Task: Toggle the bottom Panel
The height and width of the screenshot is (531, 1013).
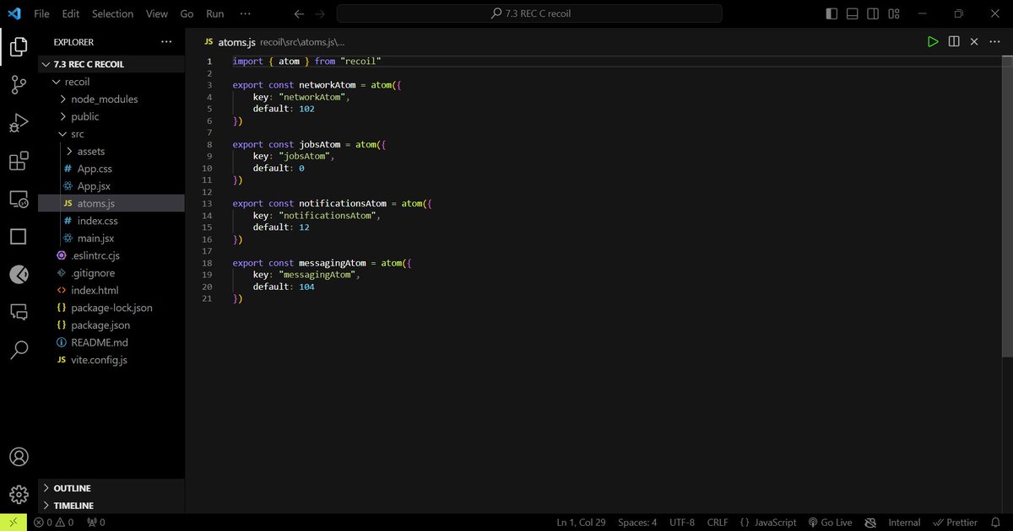Action: (x=853, y=13)
